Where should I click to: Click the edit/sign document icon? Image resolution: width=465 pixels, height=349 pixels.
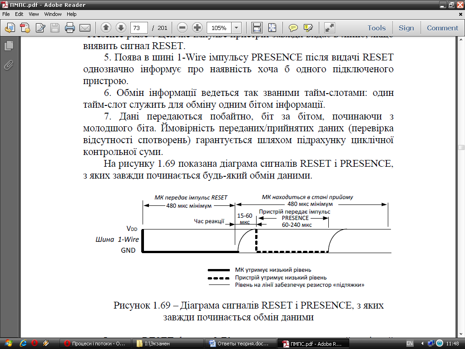coord(40,28)
